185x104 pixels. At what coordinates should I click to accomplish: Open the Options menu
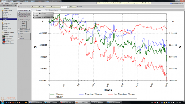click(7, 3)
